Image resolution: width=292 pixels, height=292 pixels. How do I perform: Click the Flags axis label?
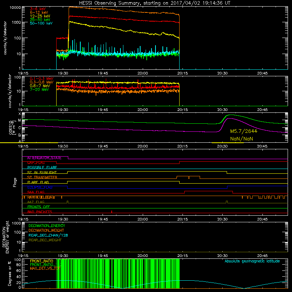click(15, 182)
